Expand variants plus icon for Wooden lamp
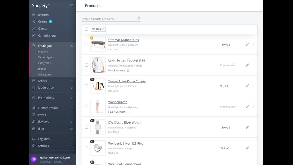The image size is (293, 165). point(128,112)
